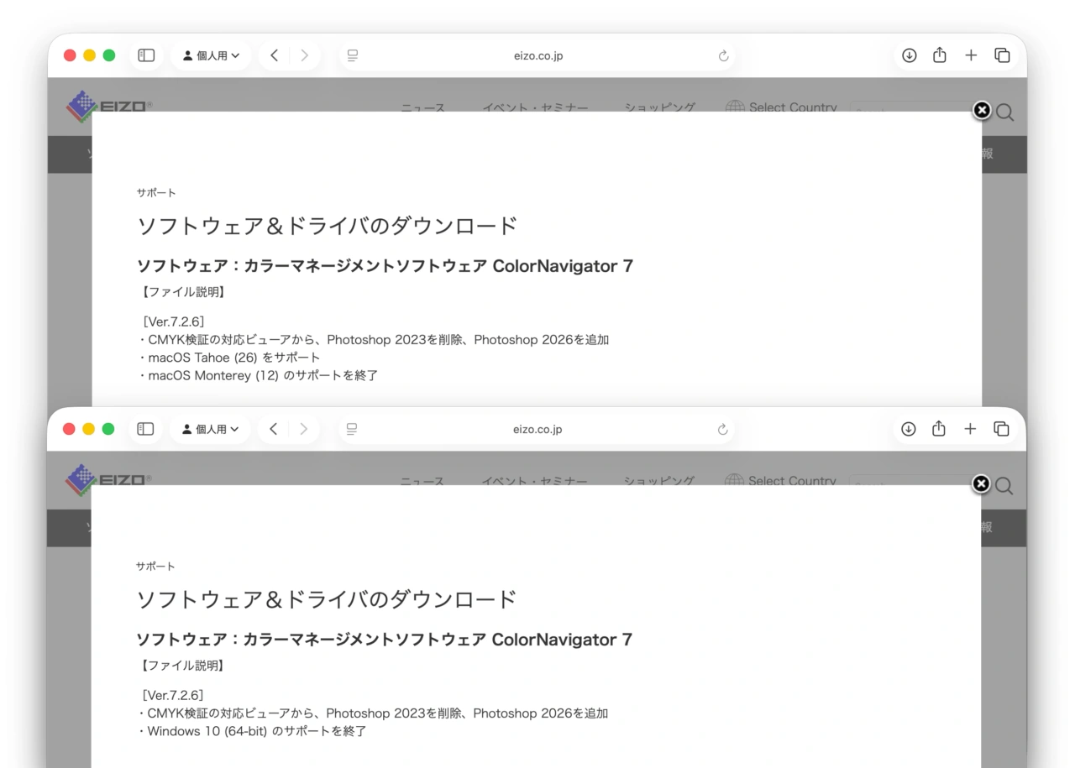The width and height of the screenshot is (1075, 768).
Task: Show the tab overview in the bottom window
Action: 1001,429
